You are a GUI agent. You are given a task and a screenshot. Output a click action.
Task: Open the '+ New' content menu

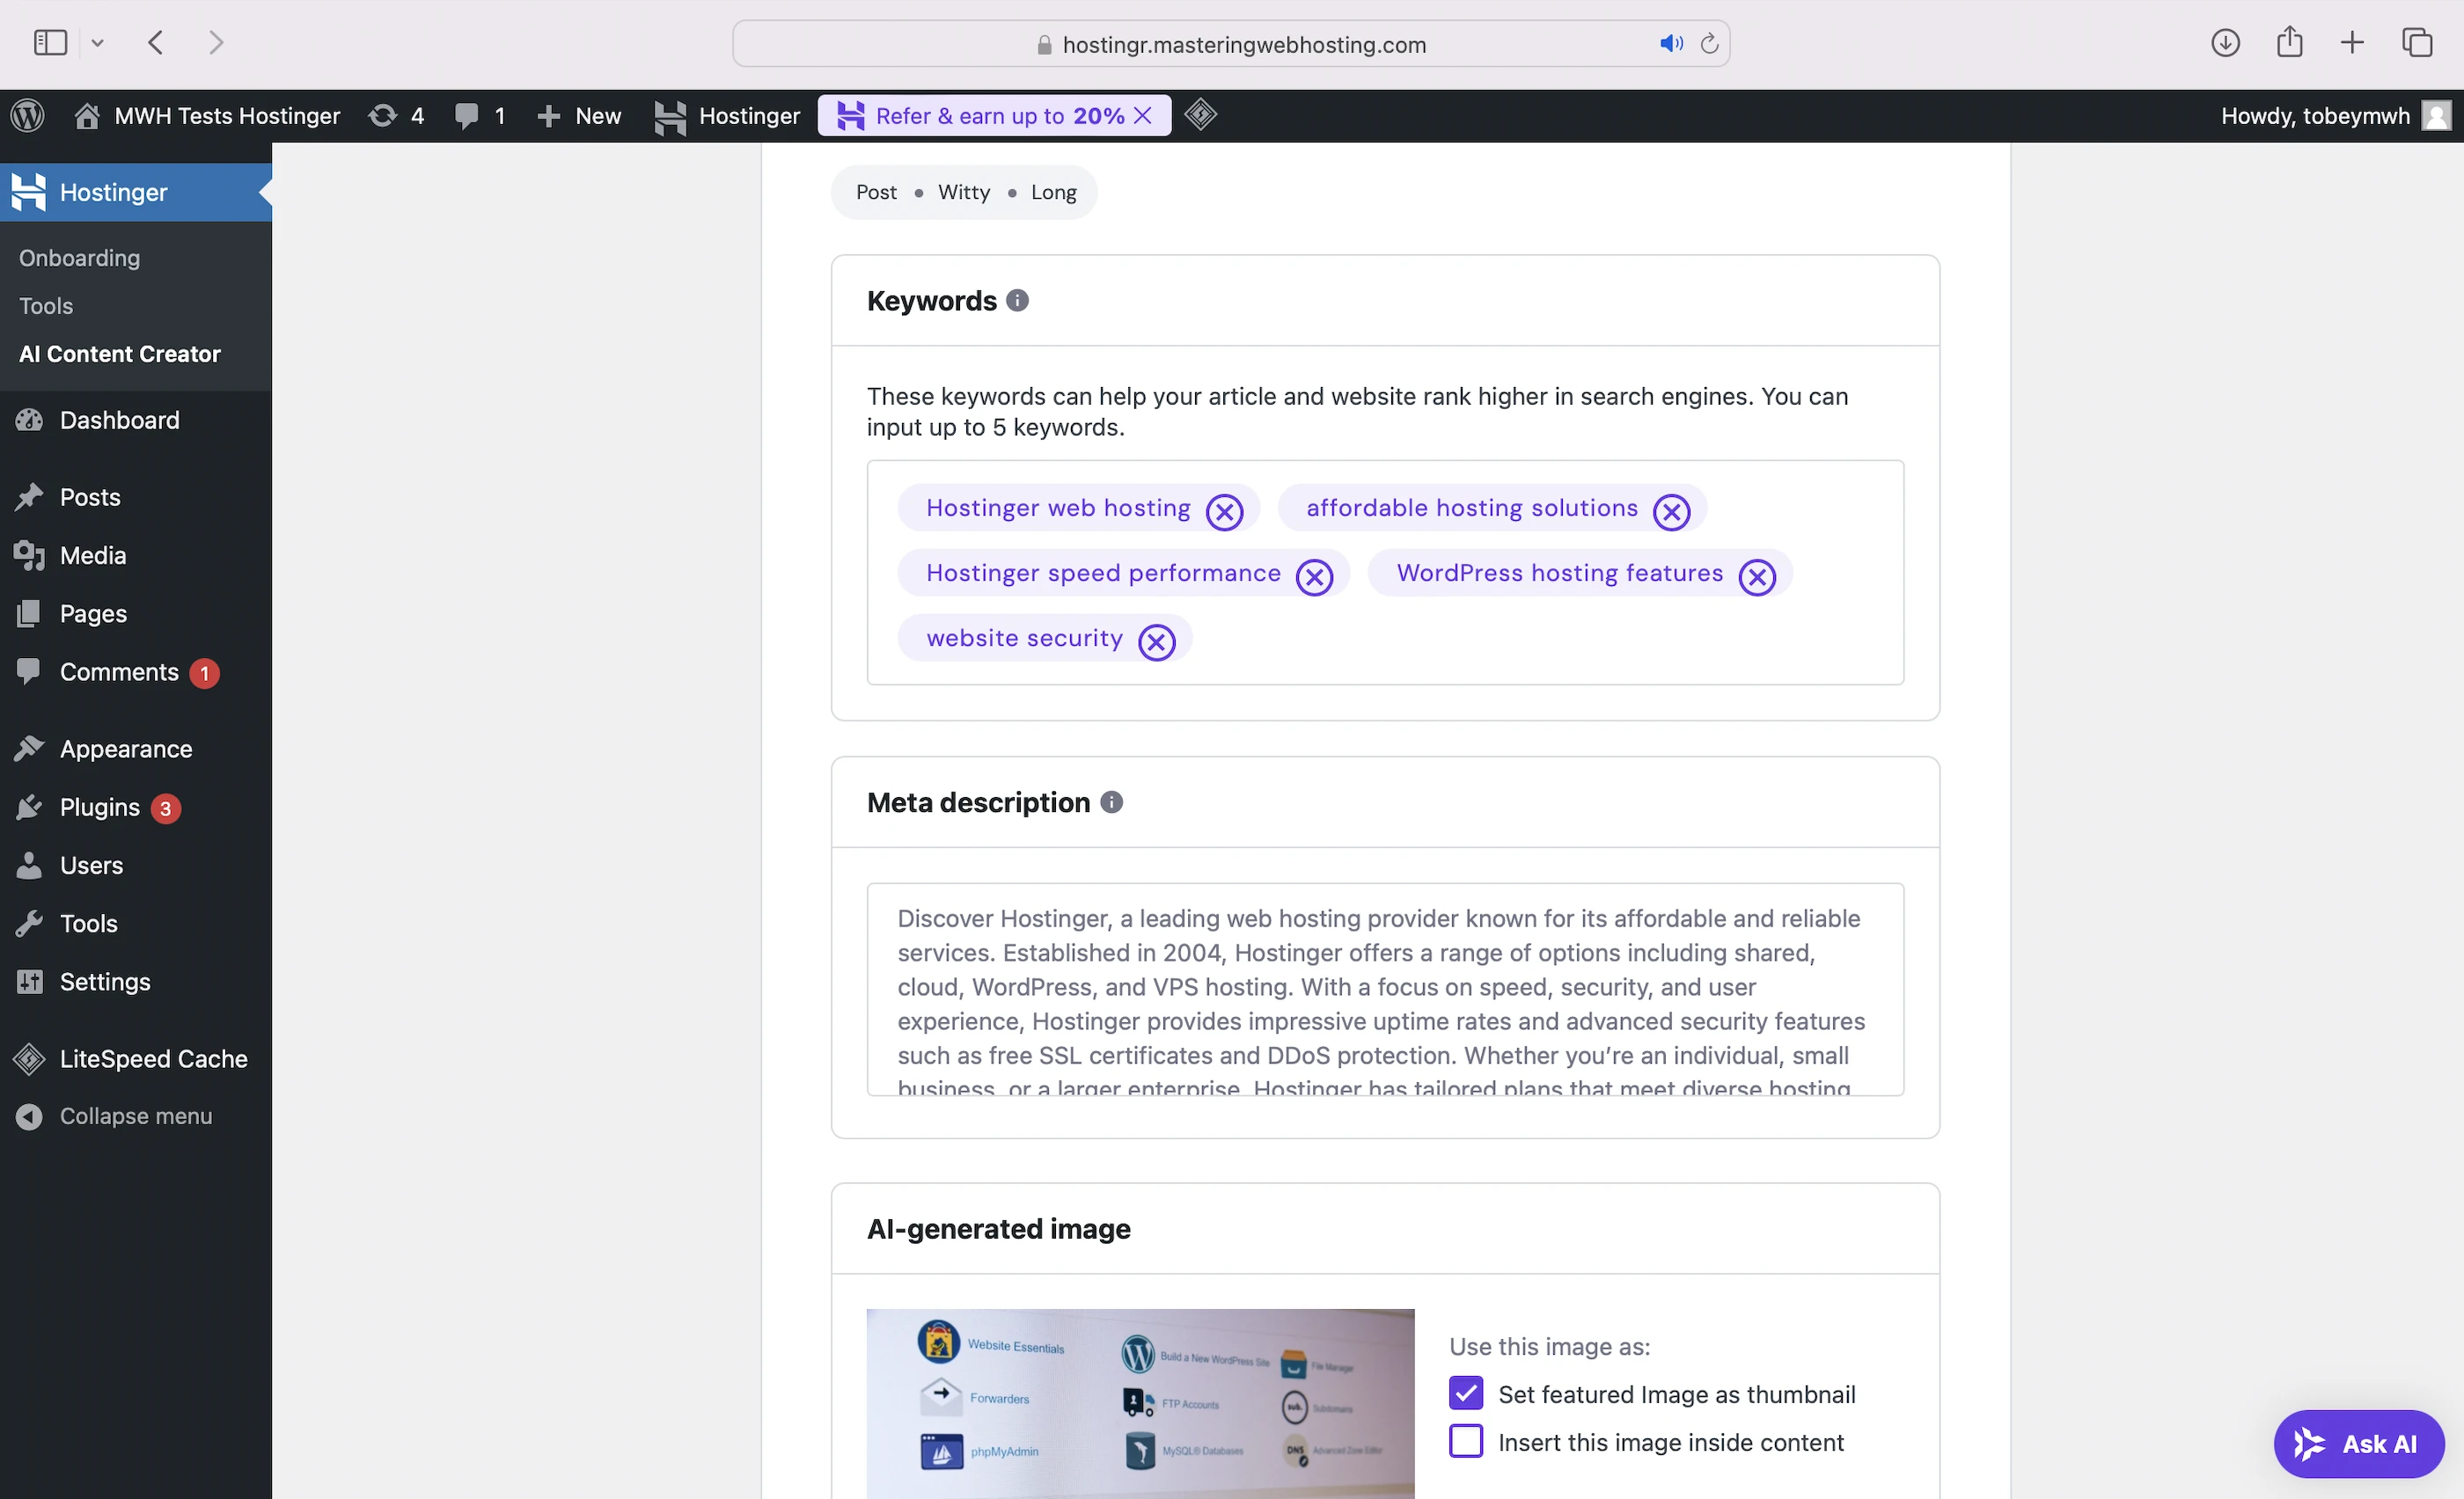[x=579, y=116]
